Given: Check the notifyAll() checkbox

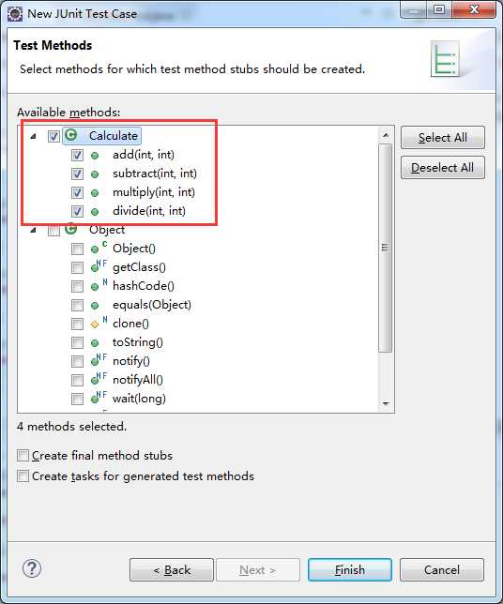Looking at the screenshot, I should click(77, 380).
